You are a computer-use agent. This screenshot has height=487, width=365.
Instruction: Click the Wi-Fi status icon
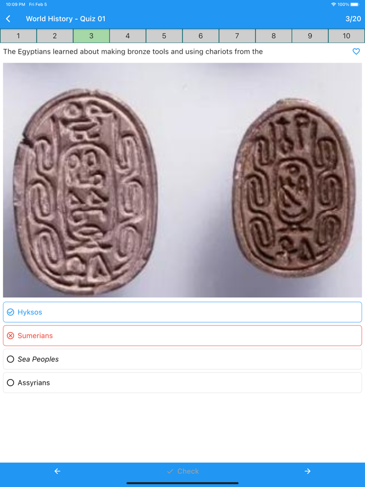[333, 4]
